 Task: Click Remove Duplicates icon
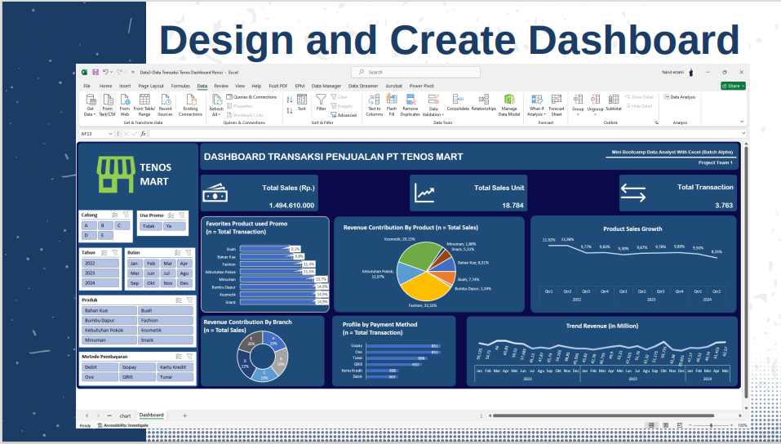pos(410,105)
